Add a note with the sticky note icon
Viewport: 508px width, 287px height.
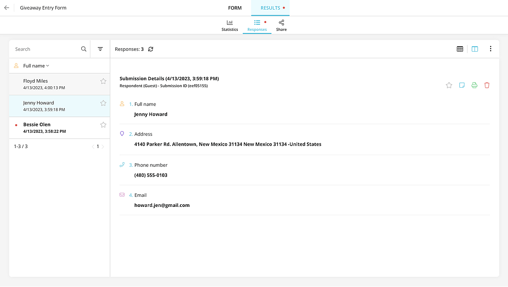click(462, 85)
